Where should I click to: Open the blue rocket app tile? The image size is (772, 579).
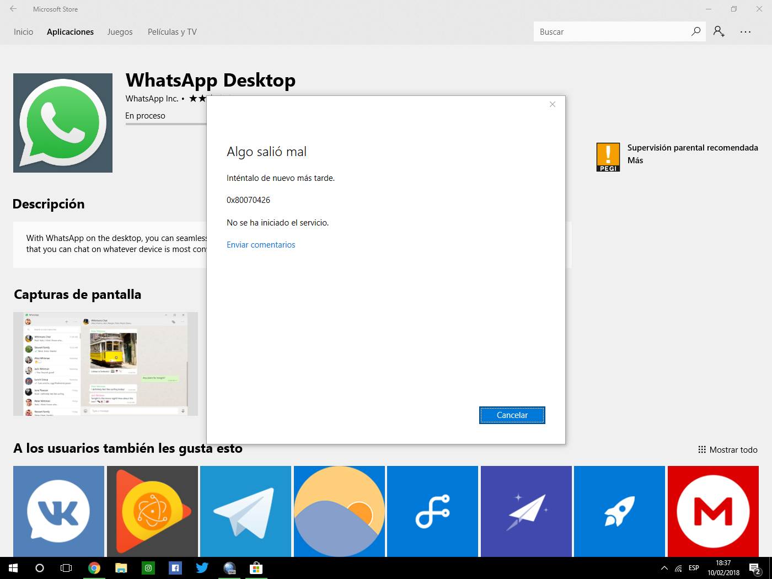[x=619, y=512]
